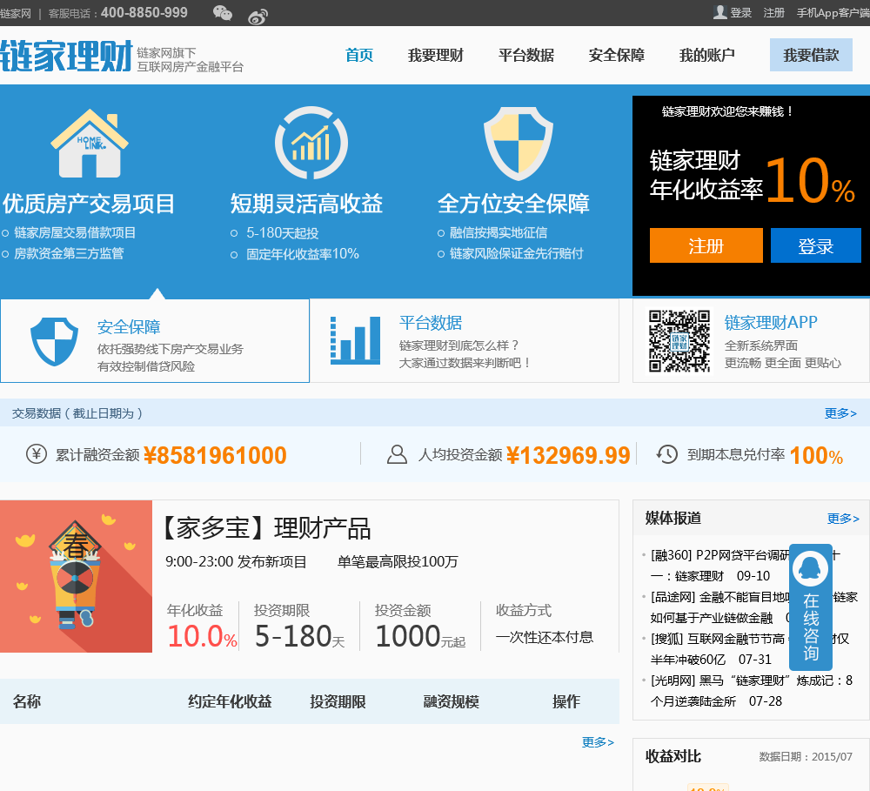Click the clock icon by 到期本息兑付率
Screen dimensions: 870x791
tap(667, 454)
